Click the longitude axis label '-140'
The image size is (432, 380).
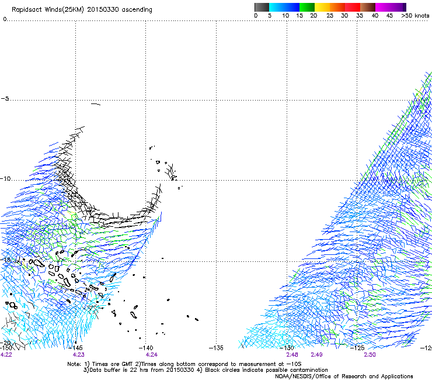coord(146,348)
